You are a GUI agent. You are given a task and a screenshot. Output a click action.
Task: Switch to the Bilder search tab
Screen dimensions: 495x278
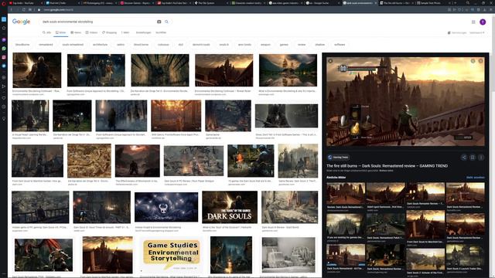point(60,32)
